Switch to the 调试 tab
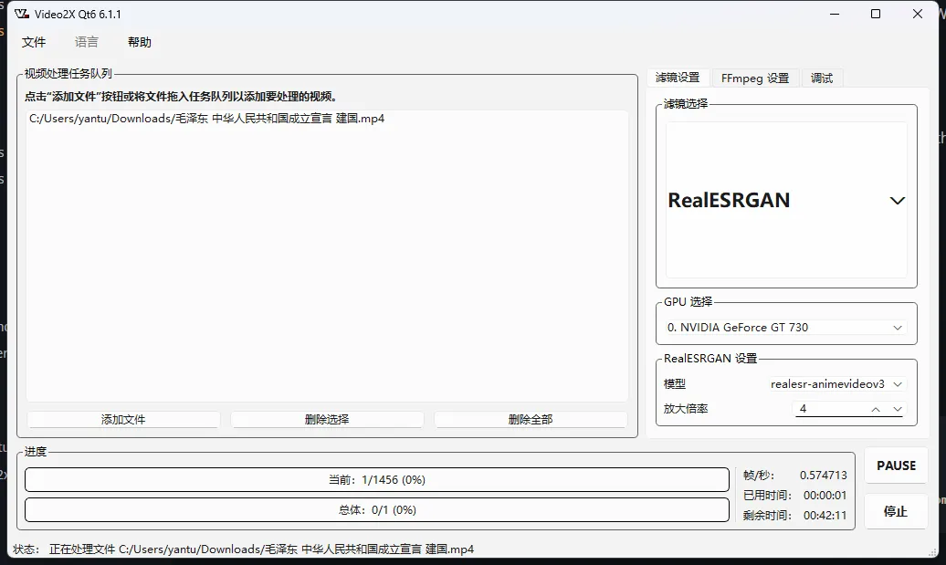This screenshot has width=946, height=565. click(x=822, y=78)
